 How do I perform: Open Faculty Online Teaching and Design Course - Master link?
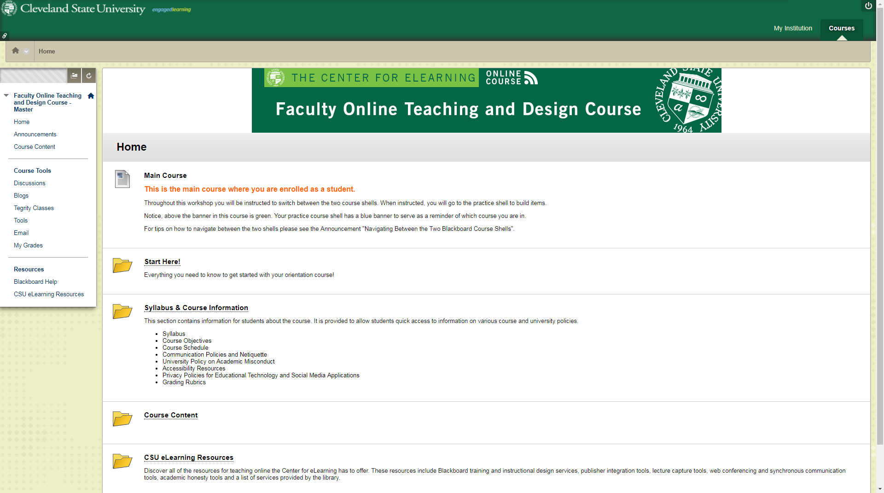coord(47,102)
